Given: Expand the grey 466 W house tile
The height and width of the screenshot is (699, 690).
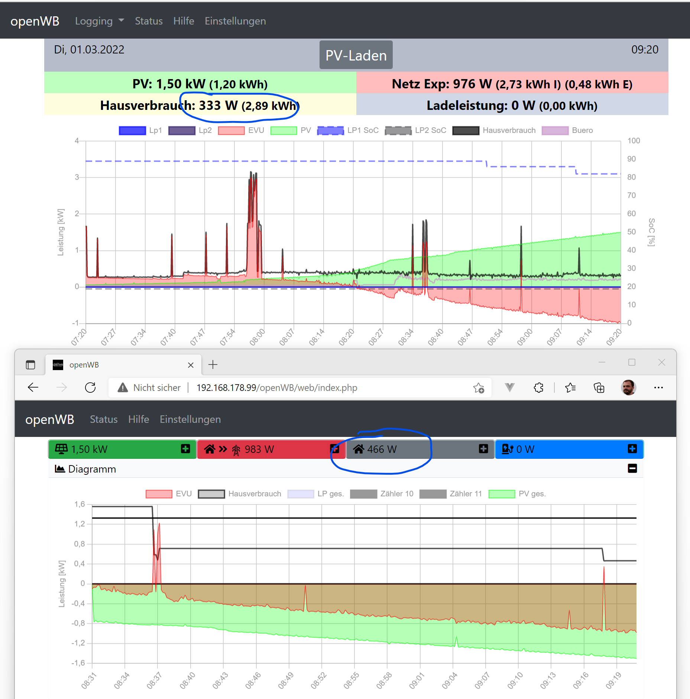Looking at the screenshot, I should (x=483, y=449).
